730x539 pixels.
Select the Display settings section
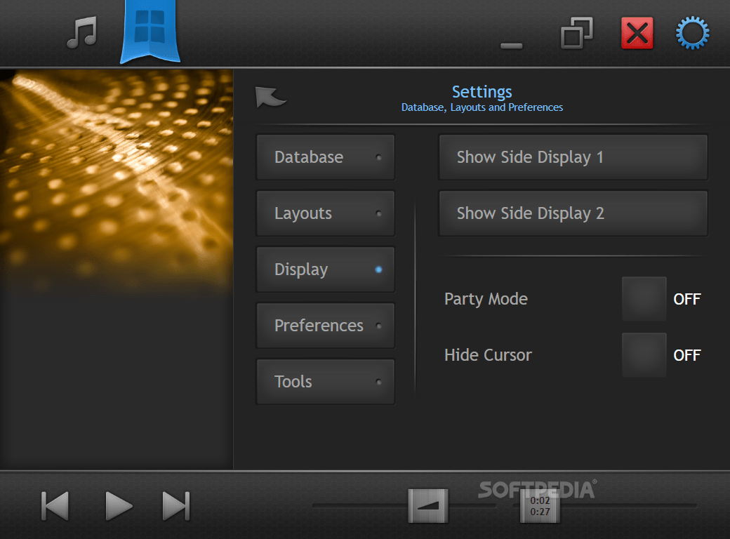click(x=326, y=269)
